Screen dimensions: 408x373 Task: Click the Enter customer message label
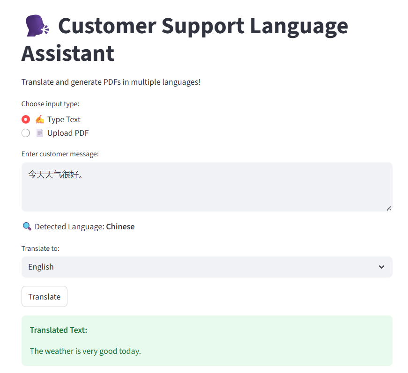(x=60, y=154)
